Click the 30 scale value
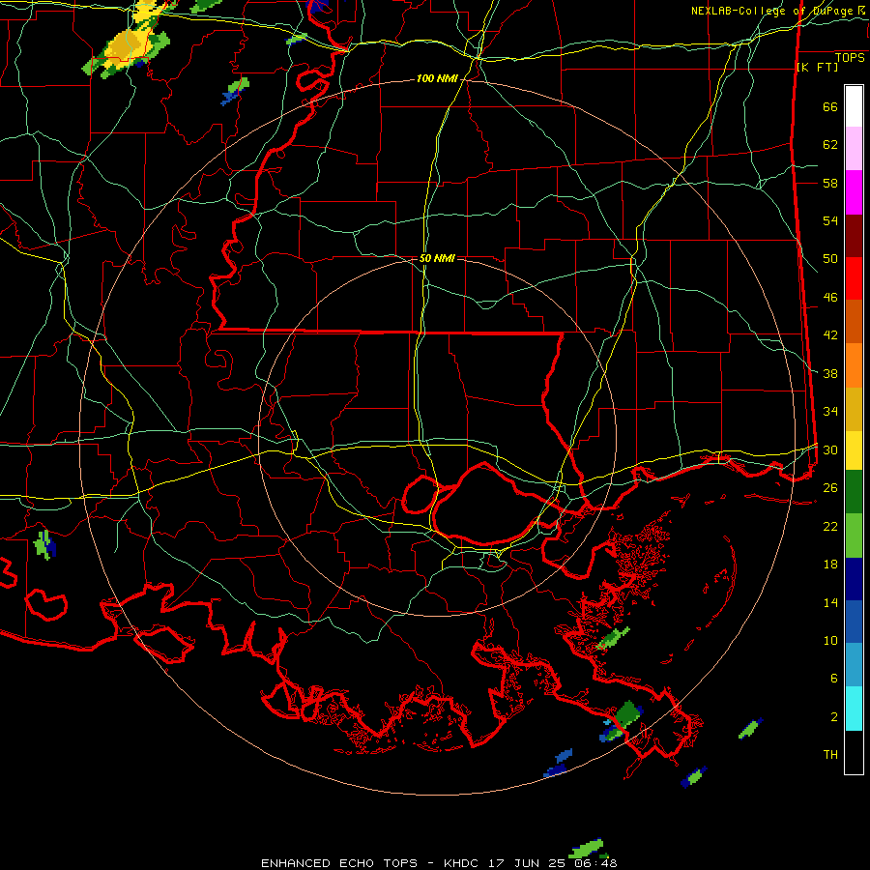 click(830, 449)
